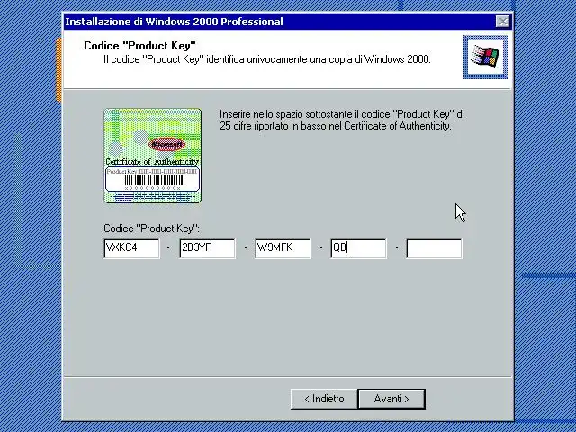Image resolution: width=576 pixels, height=432 pixels.
Task: Click the Windows flag logo icon
Action: point(486,57)
